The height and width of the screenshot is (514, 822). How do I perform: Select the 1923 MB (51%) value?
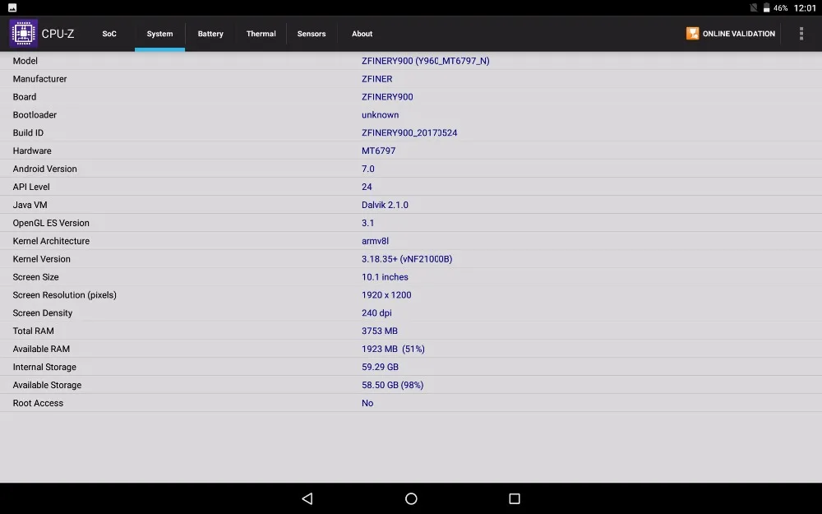[x=393, y=350]
